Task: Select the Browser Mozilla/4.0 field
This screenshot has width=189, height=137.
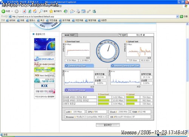Action: (86, 117)
